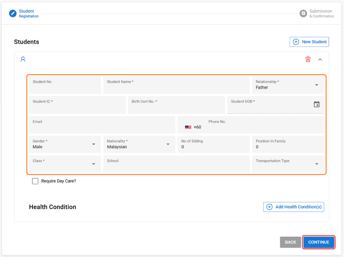344x257 pixels.
Task: Go to Submission & Confirmation step
Action: pos(321,14)
